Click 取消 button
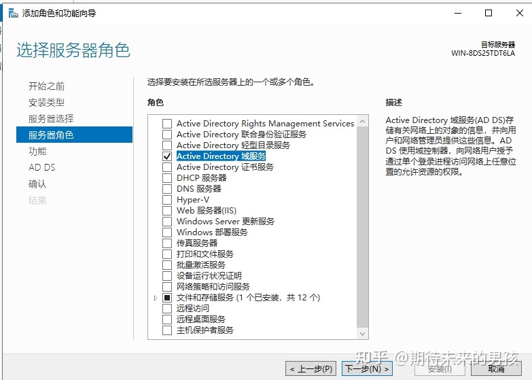 coord(497,369)
